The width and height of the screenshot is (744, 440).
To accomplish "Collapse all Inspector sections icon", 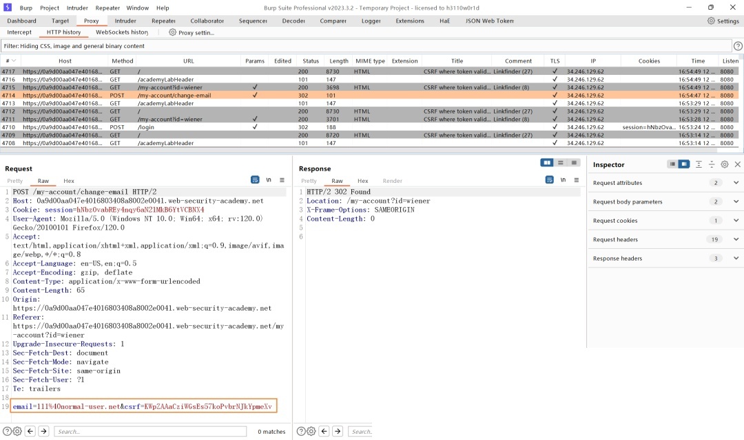I will [712, 164].
